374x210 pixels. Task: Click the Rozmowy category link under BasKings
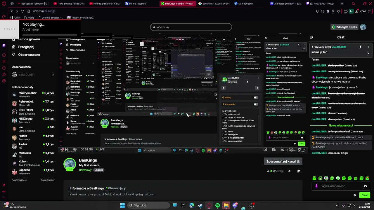(x=85, y=170)
